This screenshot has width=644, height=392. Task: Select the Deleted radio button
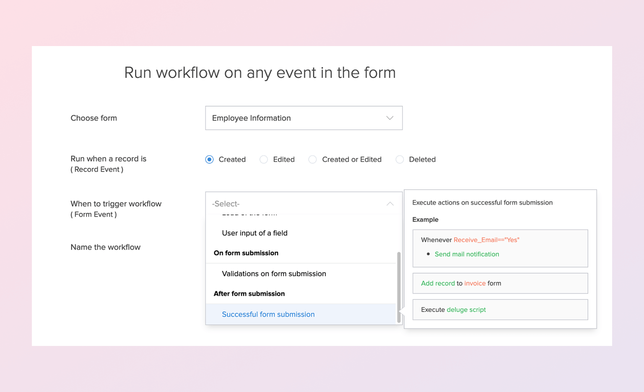tap(400, 160)
